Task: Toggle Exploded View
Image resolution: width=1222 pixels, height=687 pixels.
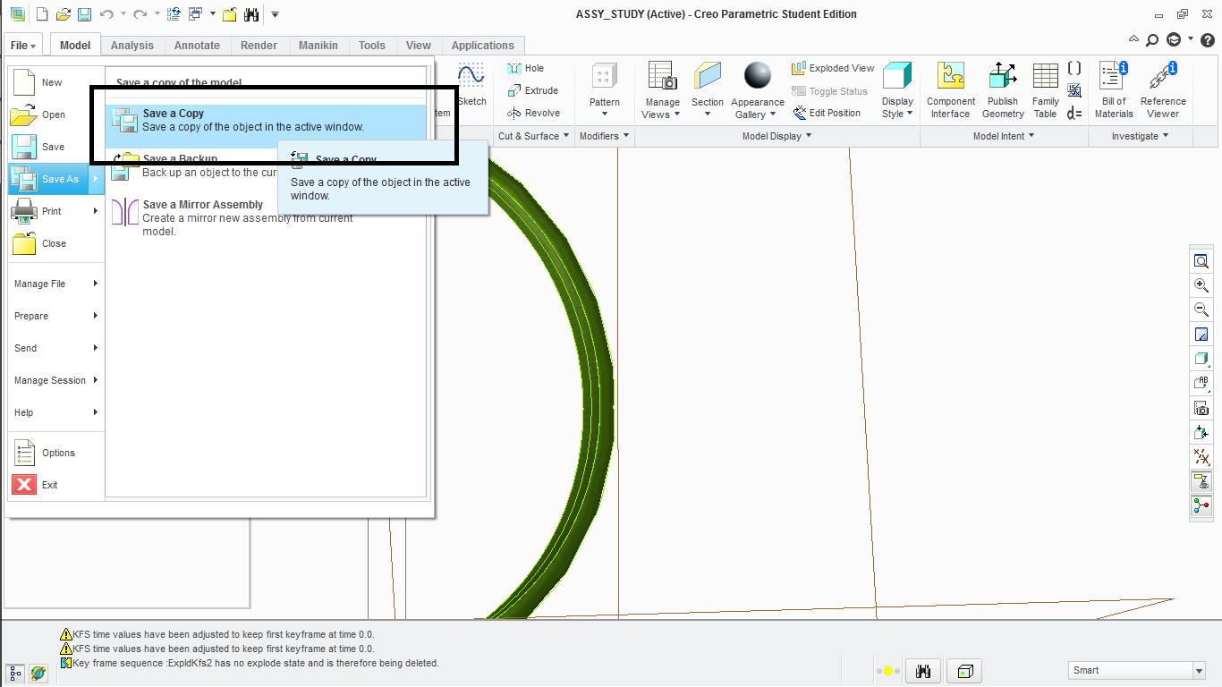Action: (x=832, y=68)
